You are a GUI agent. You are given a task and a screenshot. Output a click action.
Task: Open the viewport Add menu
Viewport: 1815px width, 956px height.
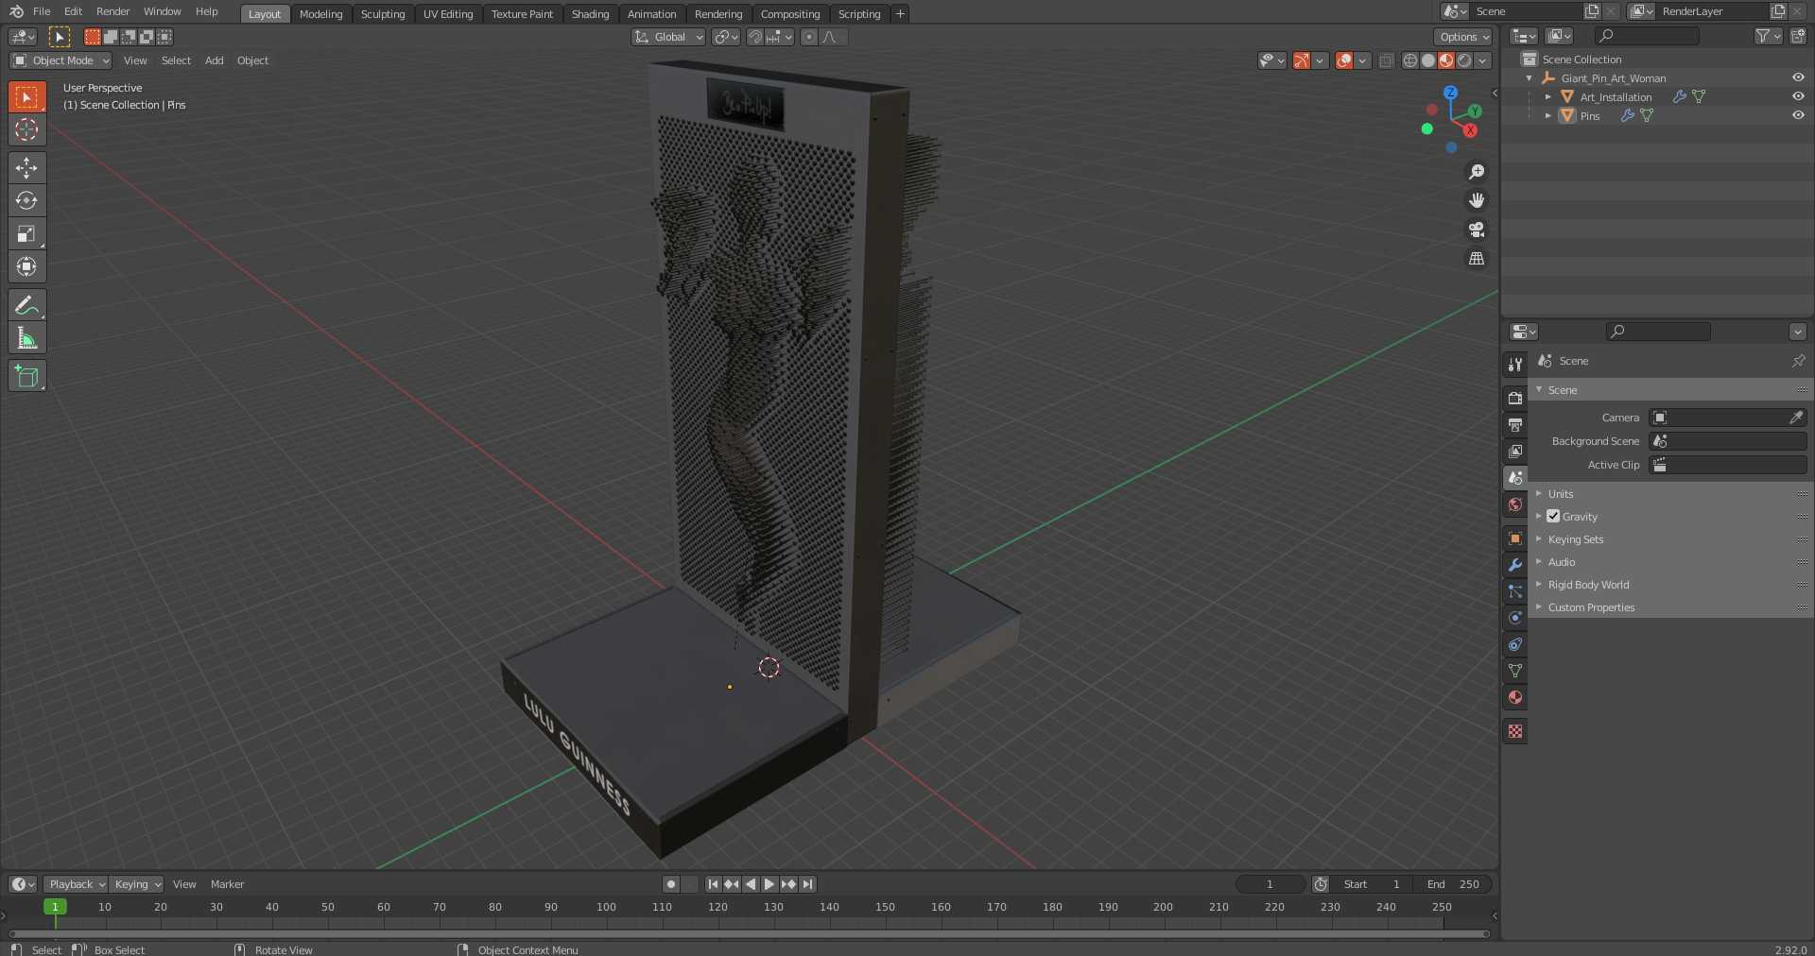[215, 60]
